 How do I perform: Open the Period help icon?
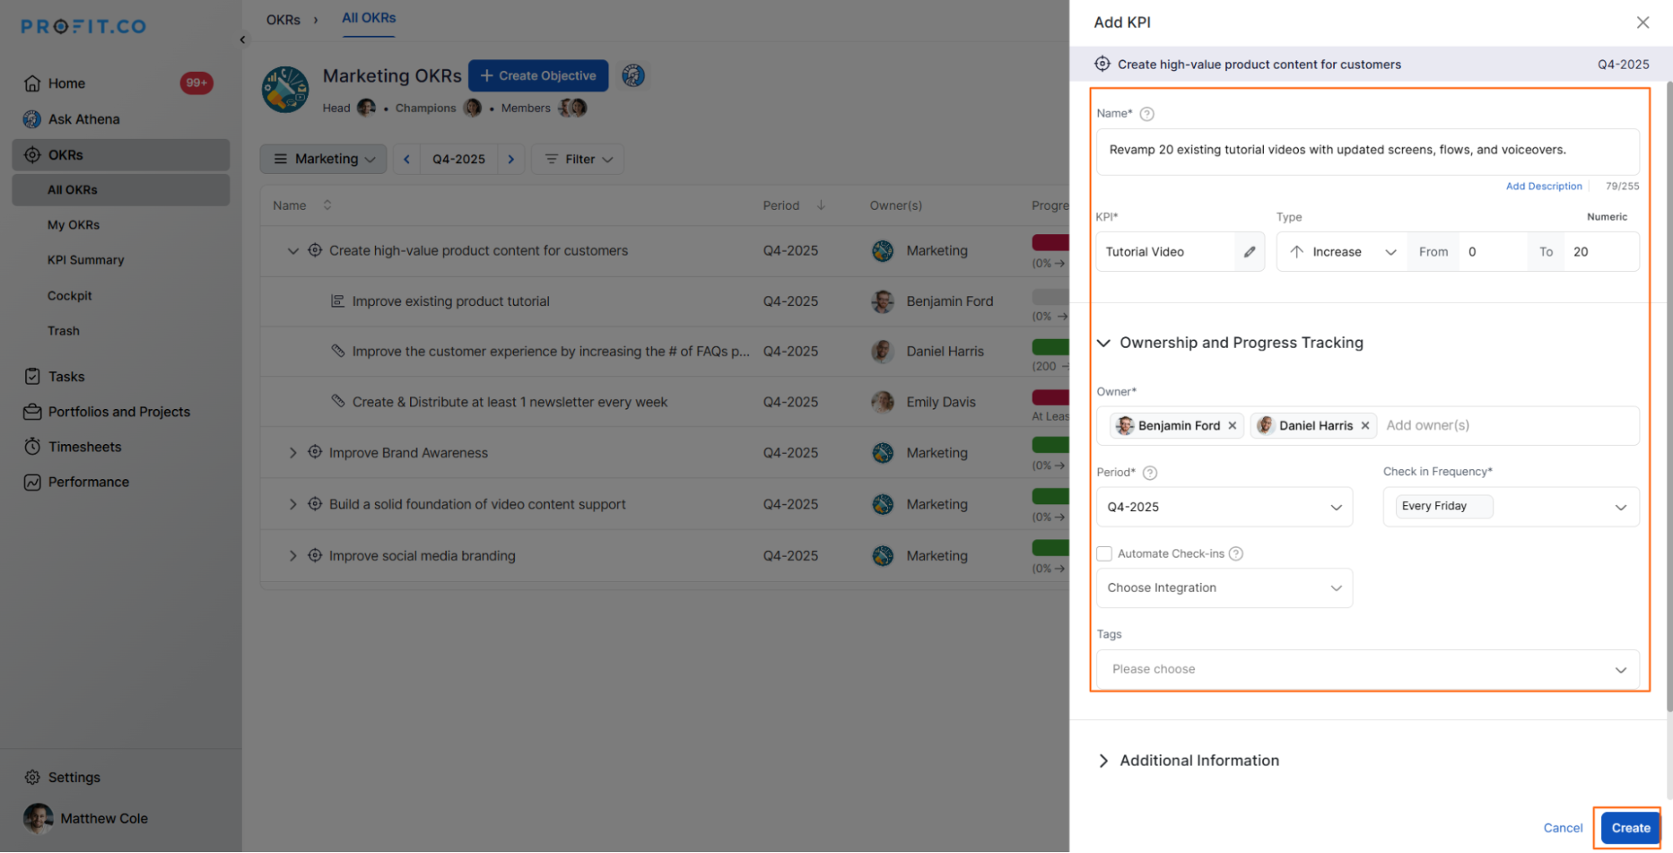[x=1150, y=473]
